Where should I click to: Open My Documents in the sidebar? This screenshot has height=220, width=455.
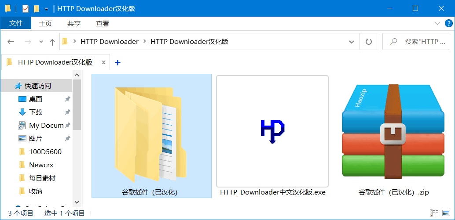pos(47,125)
